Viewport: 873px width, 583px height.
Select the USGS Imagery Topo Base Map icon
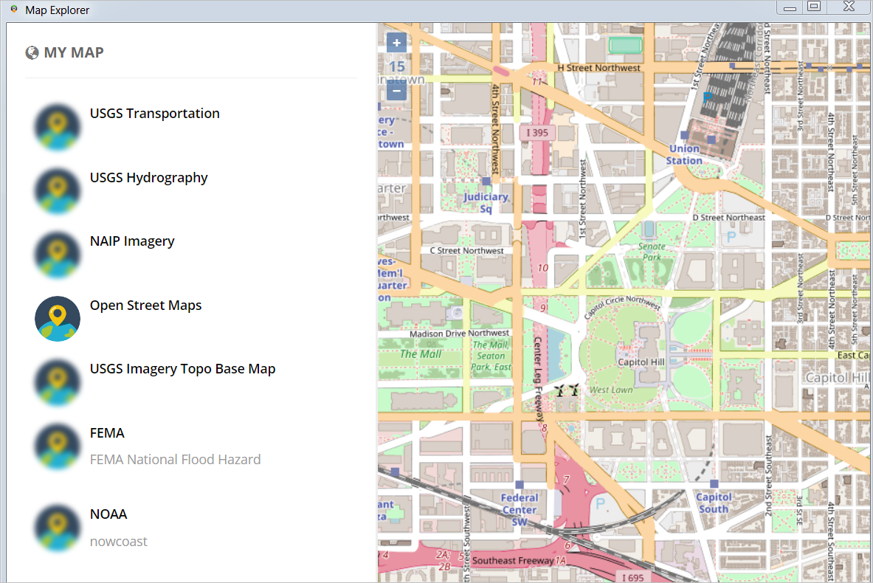coord(57,382)
